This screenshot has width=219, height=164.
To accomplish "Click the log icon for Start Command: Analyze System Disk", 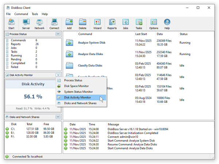I will pos(66,141).
